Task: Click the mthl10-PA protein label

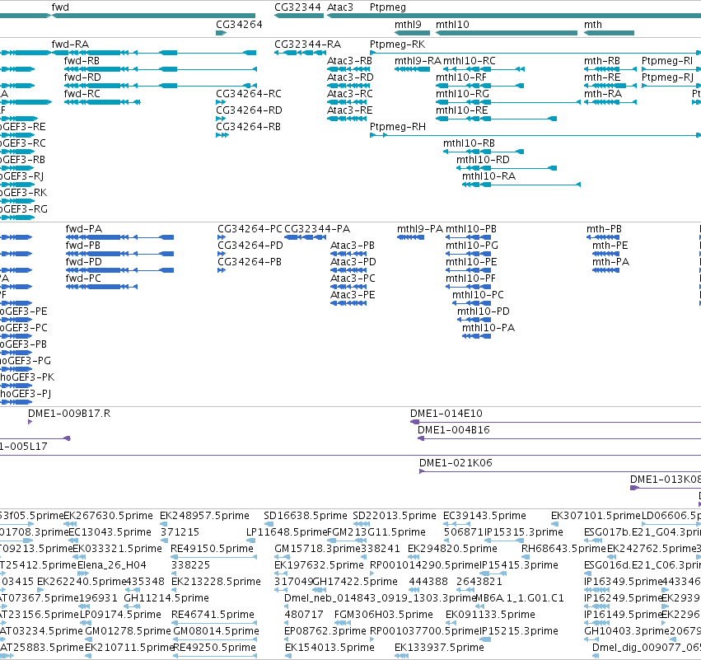Action: (488, 328)
